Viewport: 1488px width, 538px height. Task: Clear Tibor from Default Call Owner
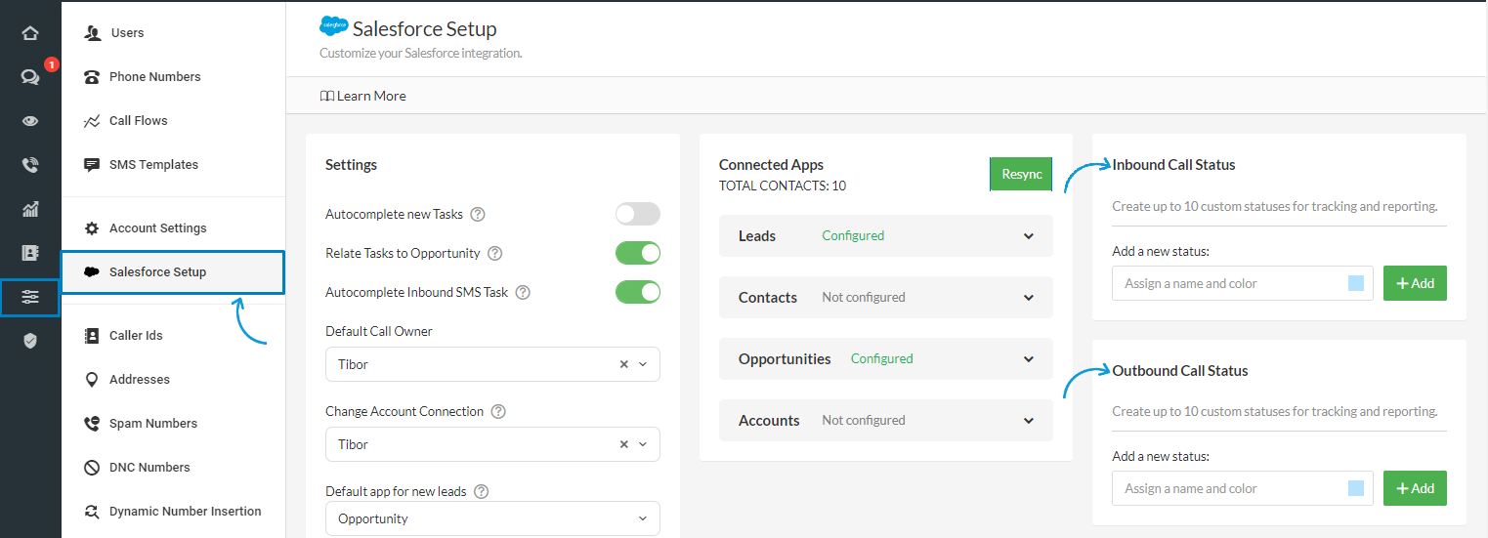tap(623, 364)
